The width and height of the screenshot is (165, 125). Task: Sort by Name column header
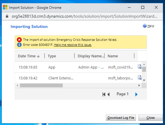tap(113, 56)
